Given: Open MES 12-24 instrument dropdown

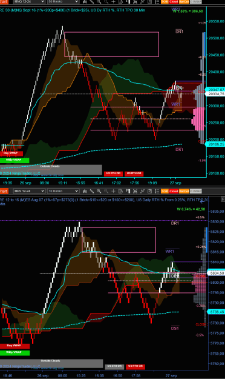Looking at the screenshot, I should [29, 191].
